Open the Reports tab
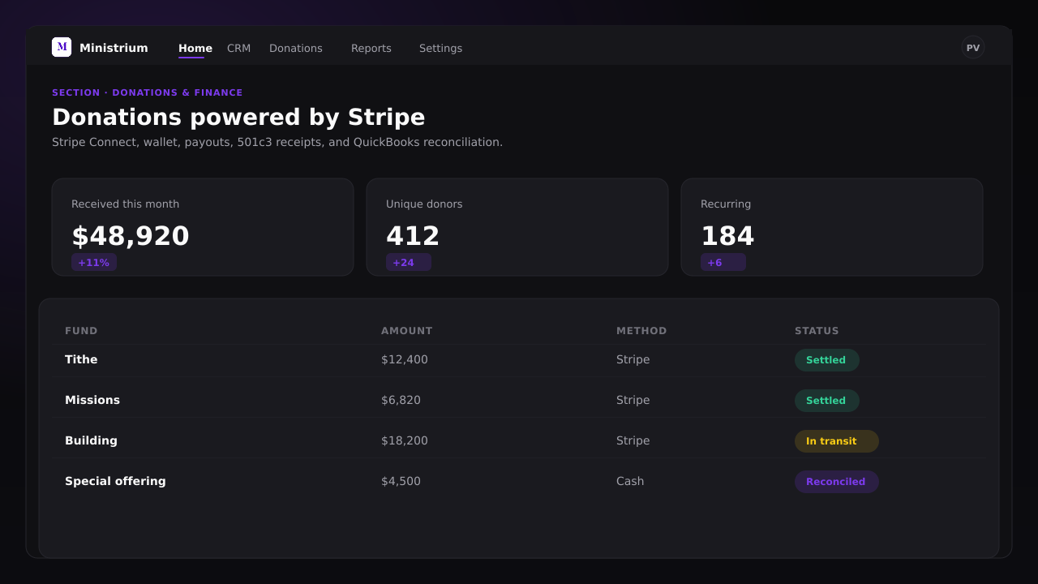The image size is (1038, 584). pos(371,48)
